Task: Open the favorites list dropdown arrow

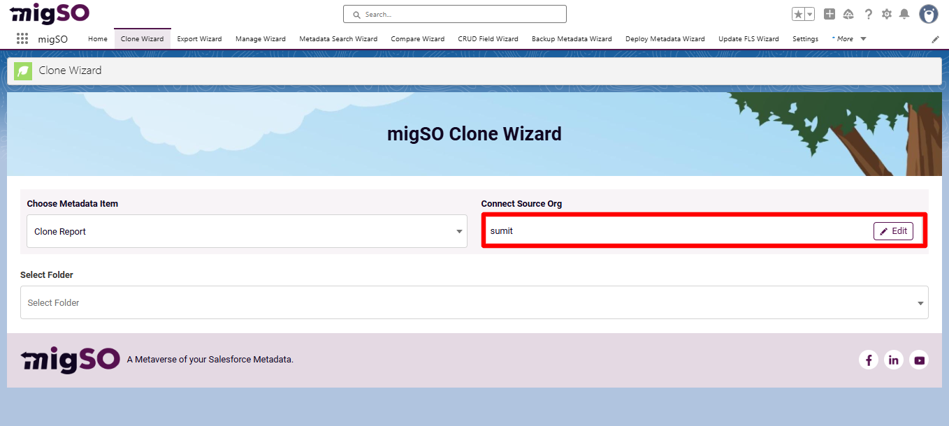Action: click(x=808, y=13)
